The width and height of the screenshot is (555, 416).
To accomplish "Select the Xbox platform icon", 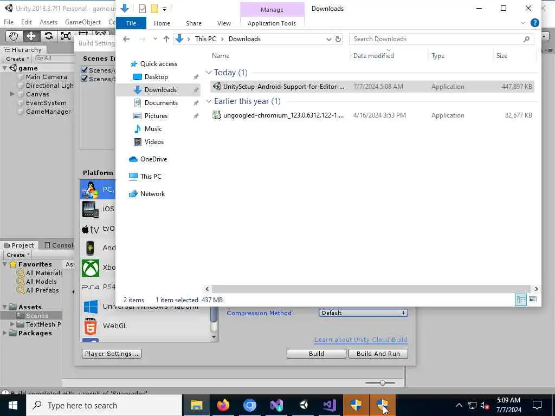I will [x=91, y=268].
